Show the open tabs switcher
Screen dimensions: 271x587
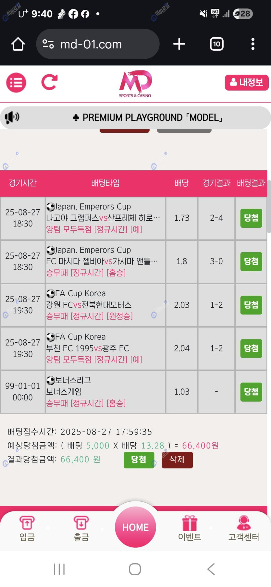click(216, 44)
